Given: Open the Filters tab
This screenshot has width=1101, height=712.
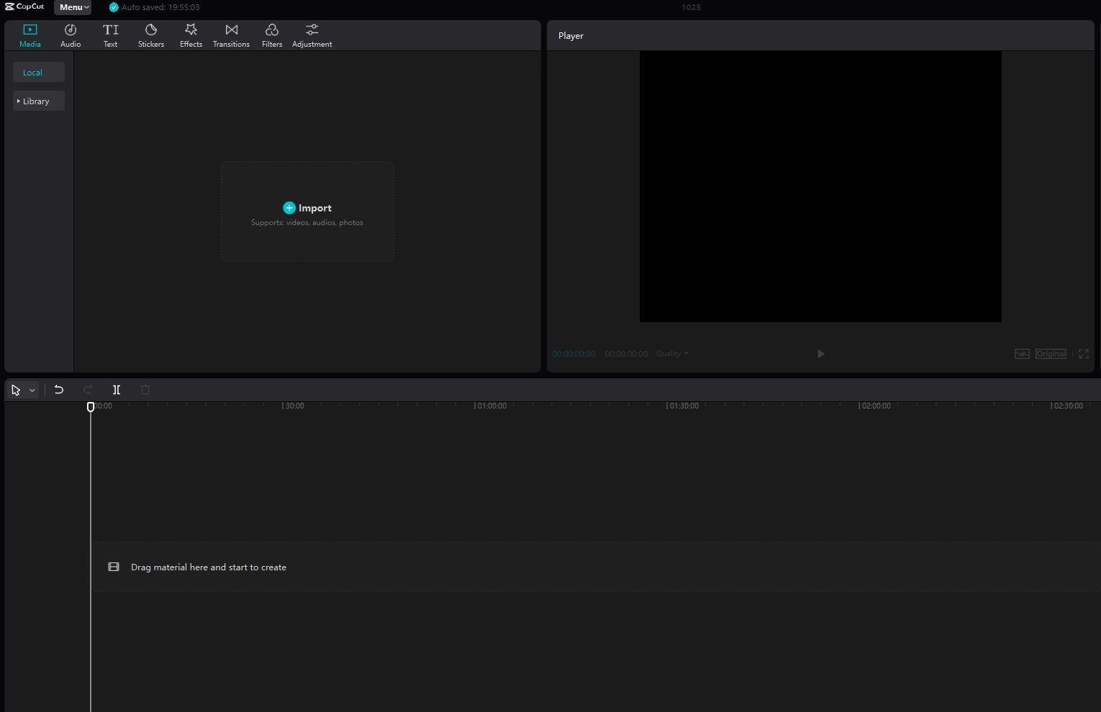Looking at the screenshot, I should [272, 36].
